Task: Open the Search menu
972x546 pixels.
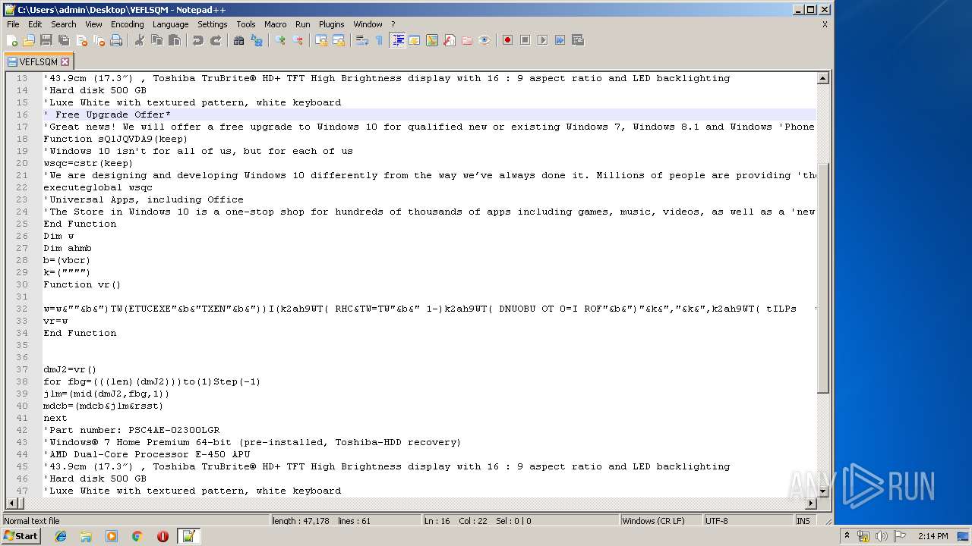Action: pos(63,24)
